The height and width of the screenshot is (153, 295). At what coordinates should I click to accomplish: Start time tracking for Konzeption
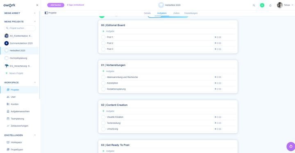pyautogui.click(x=216, y=83)
